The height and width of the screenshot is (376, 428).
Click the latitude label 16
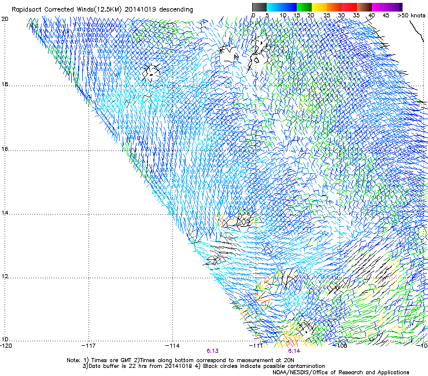click(x=5, y=149)
